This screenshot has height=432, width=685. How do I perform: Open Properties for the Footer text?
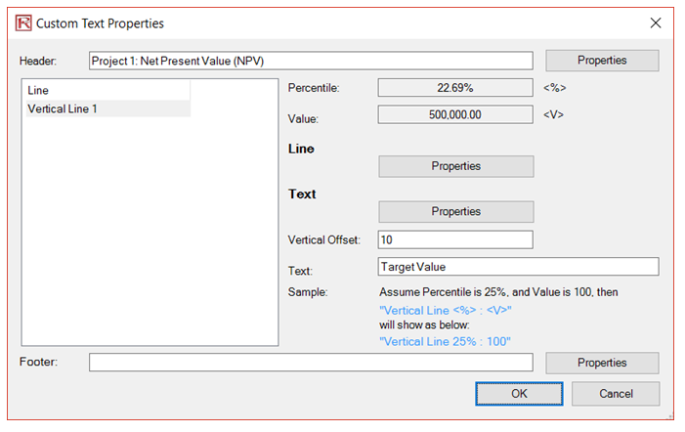coord(602,363)
